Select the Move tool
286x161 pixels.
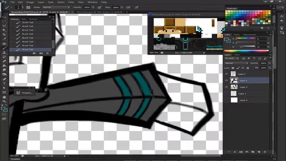tap(4, 17)
